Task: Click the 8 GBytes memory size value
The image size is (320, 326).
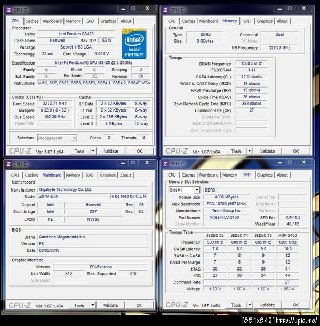Action: [205, 41]
